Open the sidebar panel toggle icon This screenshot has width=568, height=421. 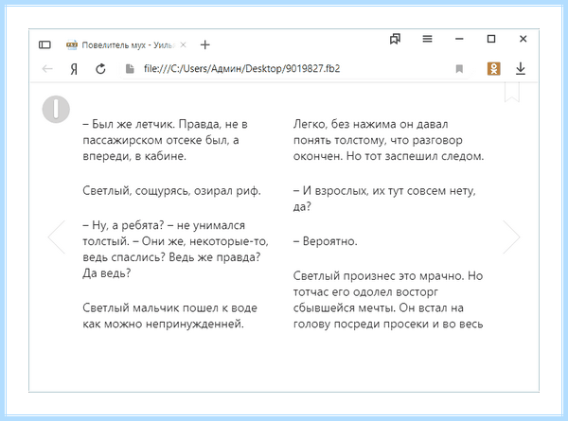[x=44, y=44]
